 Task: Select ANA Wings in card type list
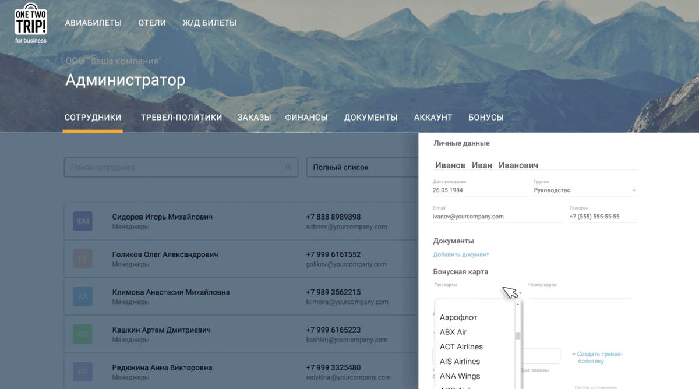(x=460, y=376)
